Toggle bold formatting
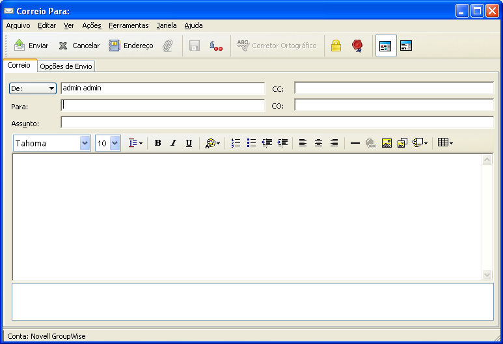The image size is (503, 344). (x=157, y=143)
